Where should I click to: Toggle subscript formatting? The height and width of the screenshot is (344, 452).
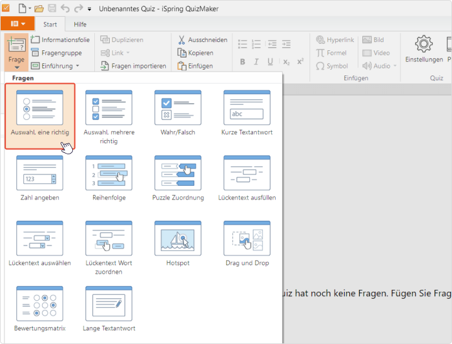click(286, 62)
